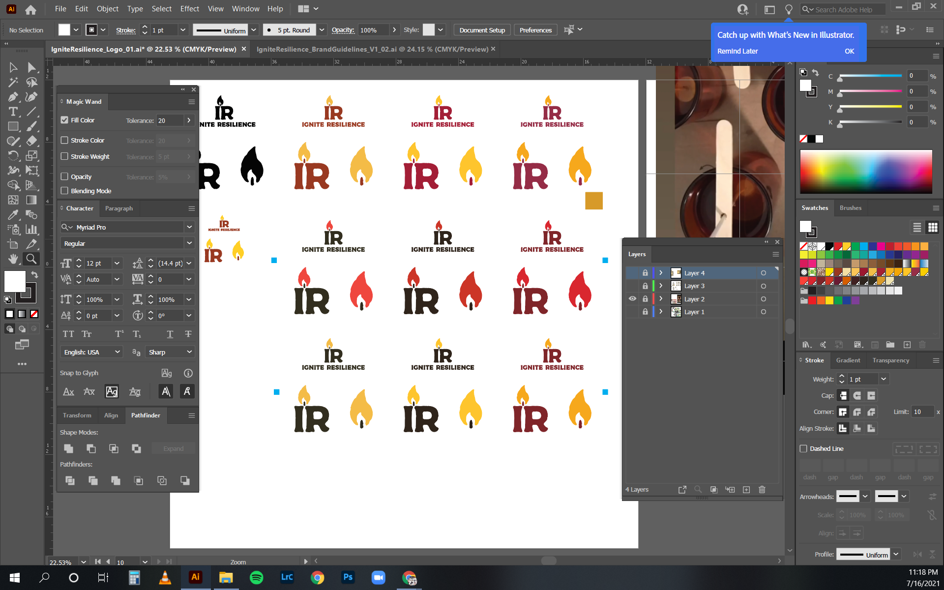Click Remind Later link
The height and width of the screenshot is (590, 944).
pos(737,51)
